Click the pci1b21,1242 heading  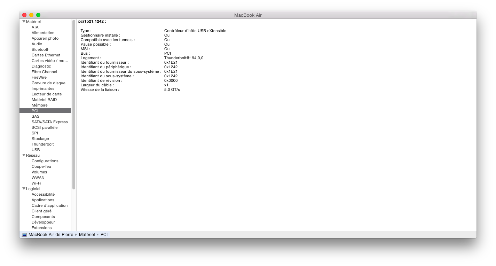(92, 21)
